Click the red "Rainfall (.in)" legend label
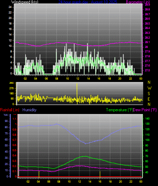The height and width of the screenshot is (186, 158). pos(10,110)
